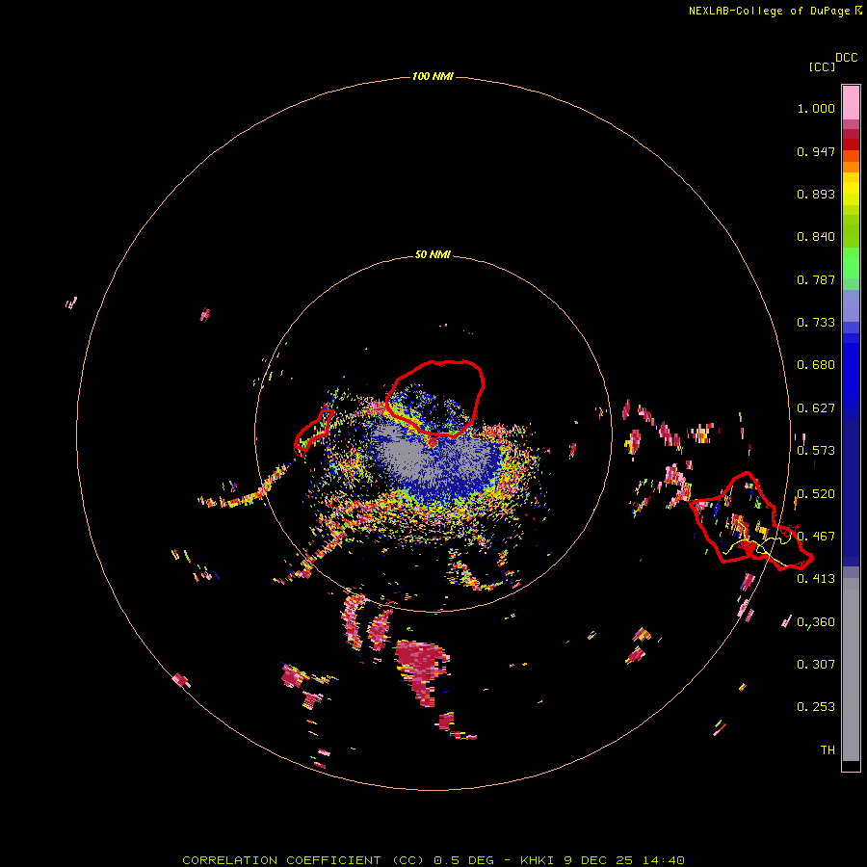Select the 0.360 scale value

pyautogui.click(x=816, y=622)
